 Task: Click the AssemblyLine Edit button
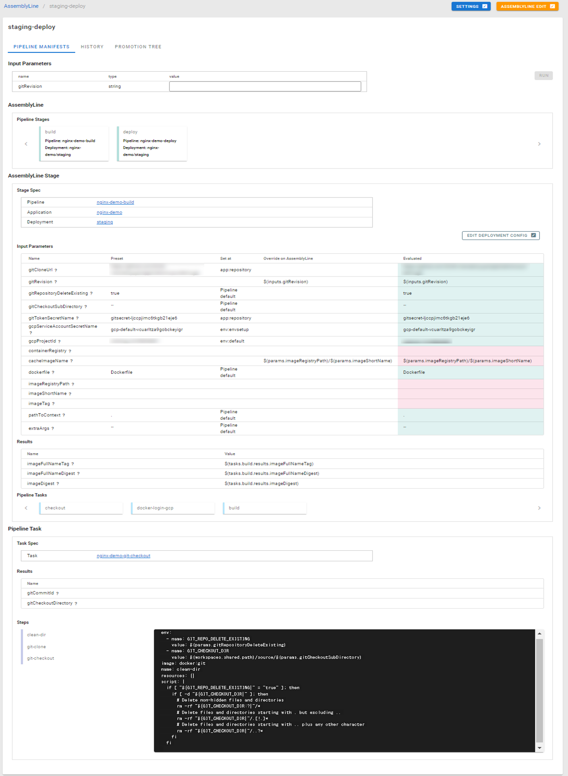click(527, 6)
